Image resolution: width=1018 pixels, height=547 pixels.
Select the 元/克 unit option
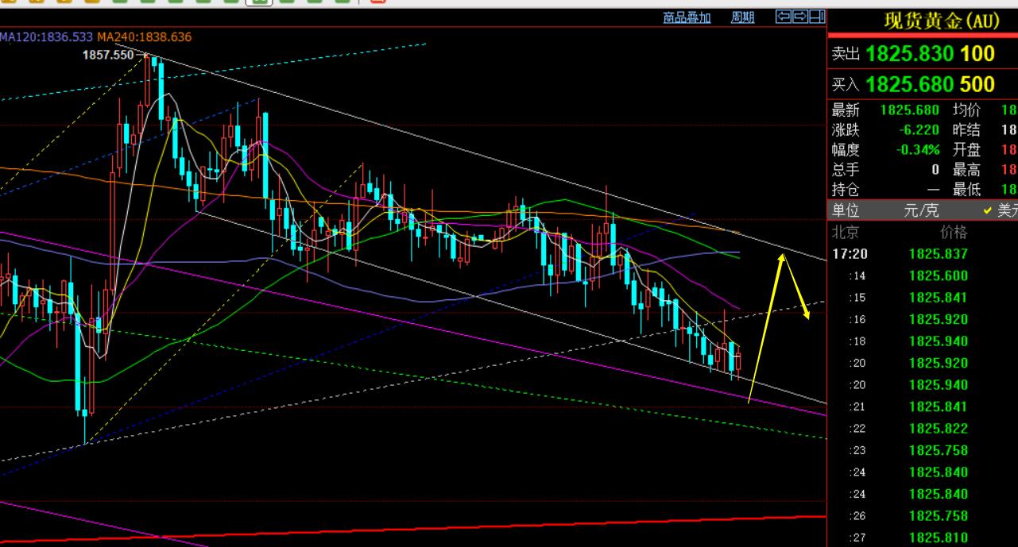pyautogui.click(x=920, y=211)
